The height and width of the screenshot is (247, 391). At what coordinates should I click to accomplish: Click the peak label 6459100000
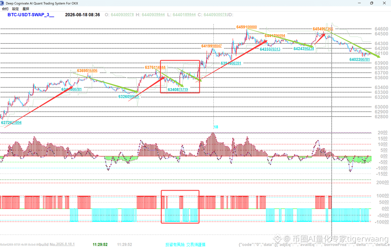pos(247,27)
